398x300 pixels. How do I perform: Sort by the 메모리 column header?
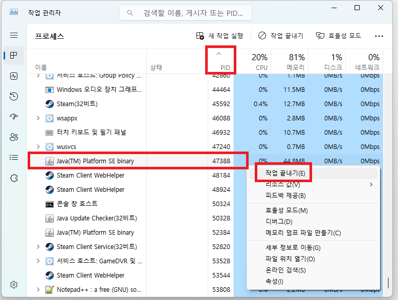click(290, 61)
